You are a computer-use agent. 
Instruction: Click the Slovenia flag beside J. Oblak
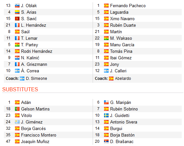coord(17,6)
